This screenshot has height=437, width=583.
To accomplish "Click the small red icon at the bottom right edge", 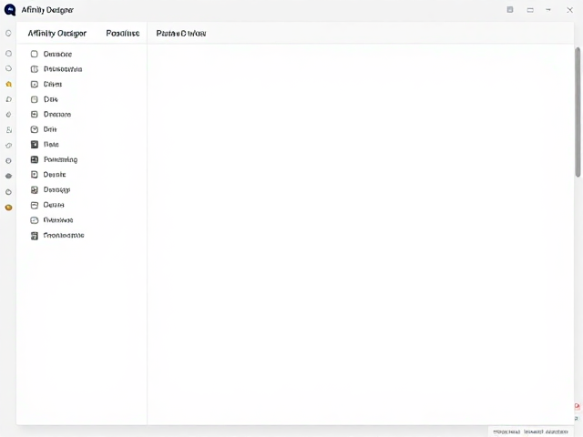I will (x=578, y=406).
